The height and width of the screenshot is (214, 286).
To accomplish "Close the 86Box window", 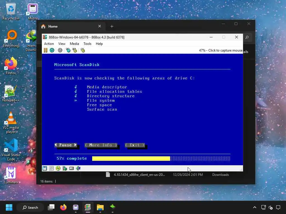I will coord(237,37).
